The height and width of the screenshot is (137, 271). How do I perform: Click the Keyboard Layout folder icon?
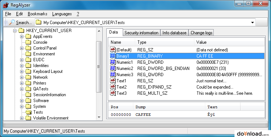pos(28,71)
